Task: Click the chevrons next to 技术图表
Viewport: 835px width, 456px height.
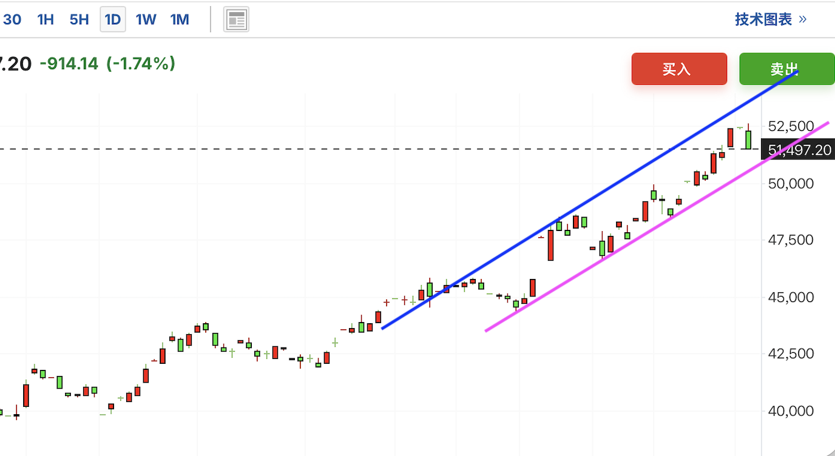Action: click(803, 19)
